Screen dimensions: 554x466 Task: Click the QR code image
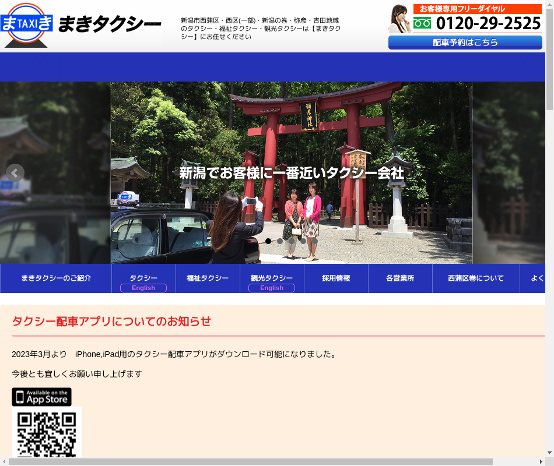tap(47, 434)
